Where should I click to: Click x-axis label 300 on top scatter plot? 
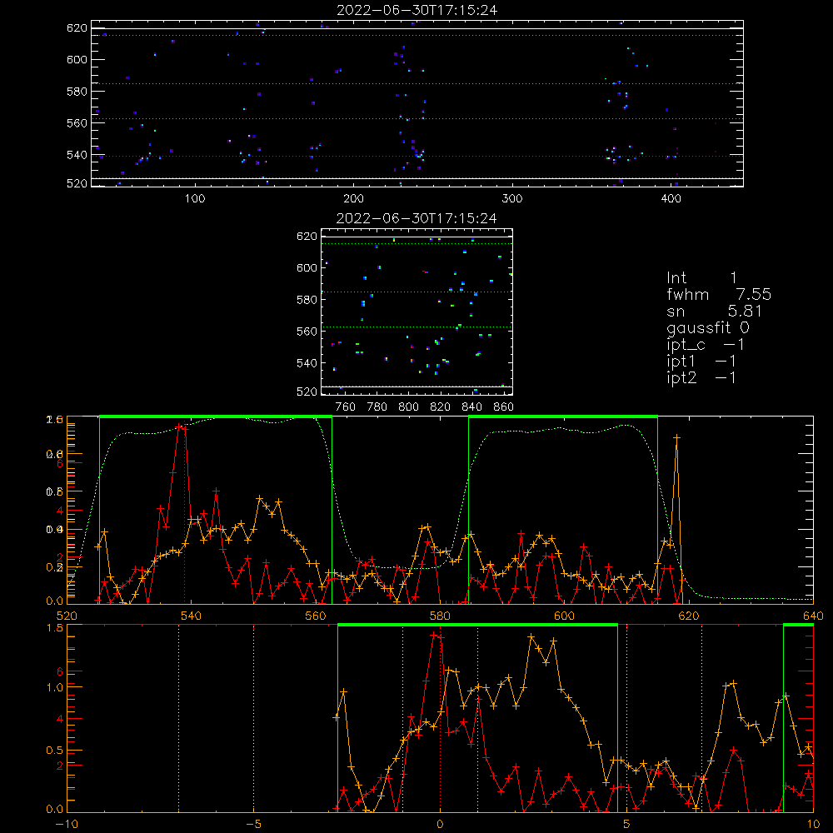[512, 198]
